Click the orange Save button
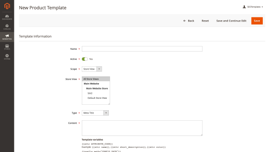The width and height of the screenshot is (270, 152). click(x=257, y=21)
